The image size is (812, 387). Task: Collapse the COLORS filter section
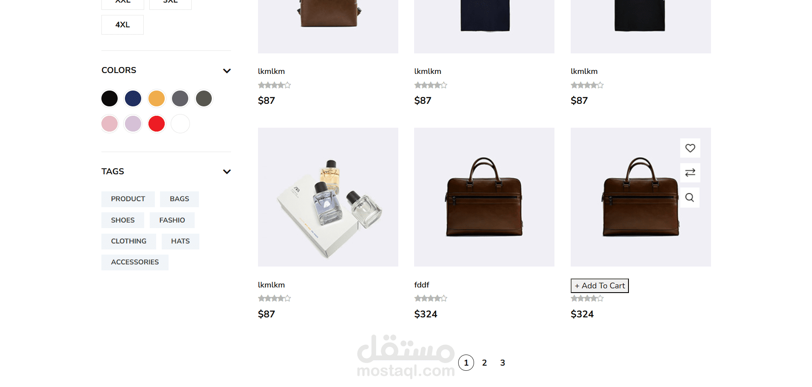click(227, 71)
